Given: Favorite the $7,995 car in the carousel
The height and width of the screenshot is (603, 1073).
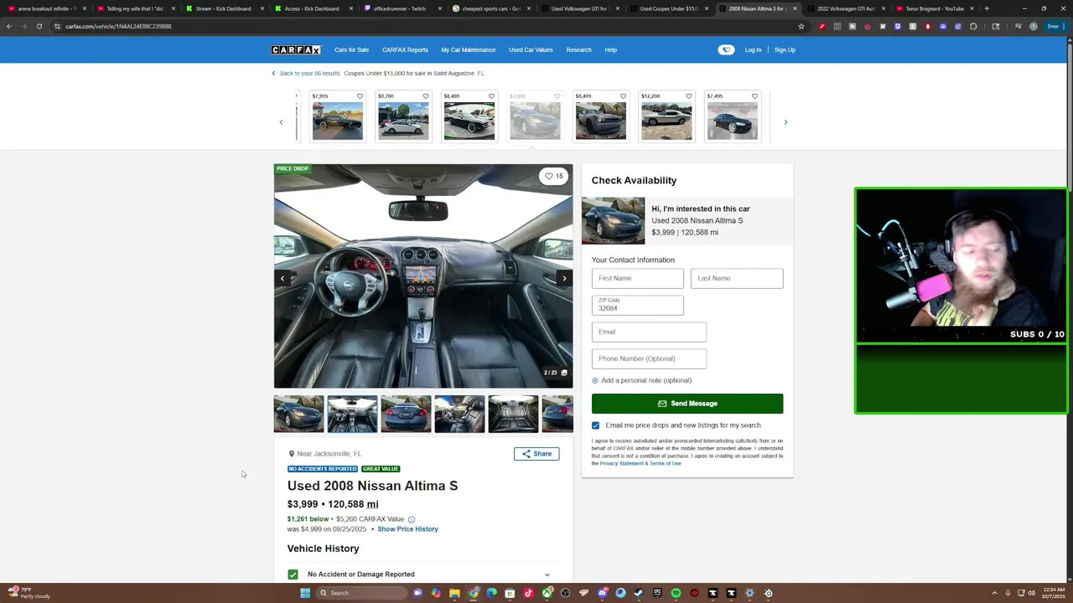Looking at the screenshot, I should 360,96.
